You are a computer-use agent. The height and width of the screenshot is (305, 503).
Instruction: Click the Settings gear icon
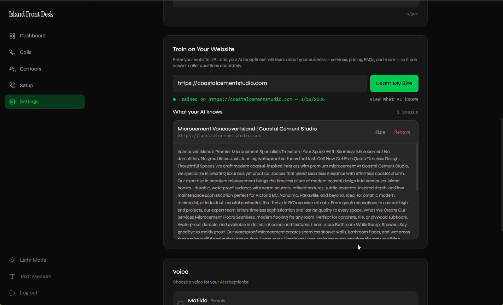tap(12, 102)
